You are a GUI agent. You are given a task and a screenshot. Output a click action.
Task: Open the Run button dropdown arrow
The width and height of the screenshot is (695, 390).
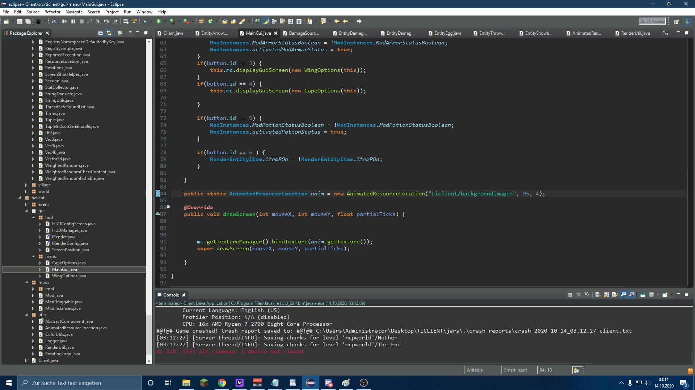[165, 21]
